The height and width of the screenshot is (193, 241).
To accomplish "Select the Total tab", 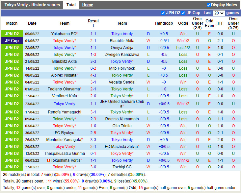I will pos(71,5).
